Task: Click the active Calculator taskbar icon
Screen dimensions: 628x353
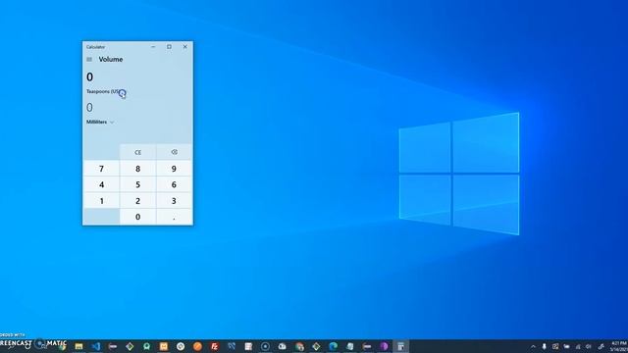Action: coord(401,346)
